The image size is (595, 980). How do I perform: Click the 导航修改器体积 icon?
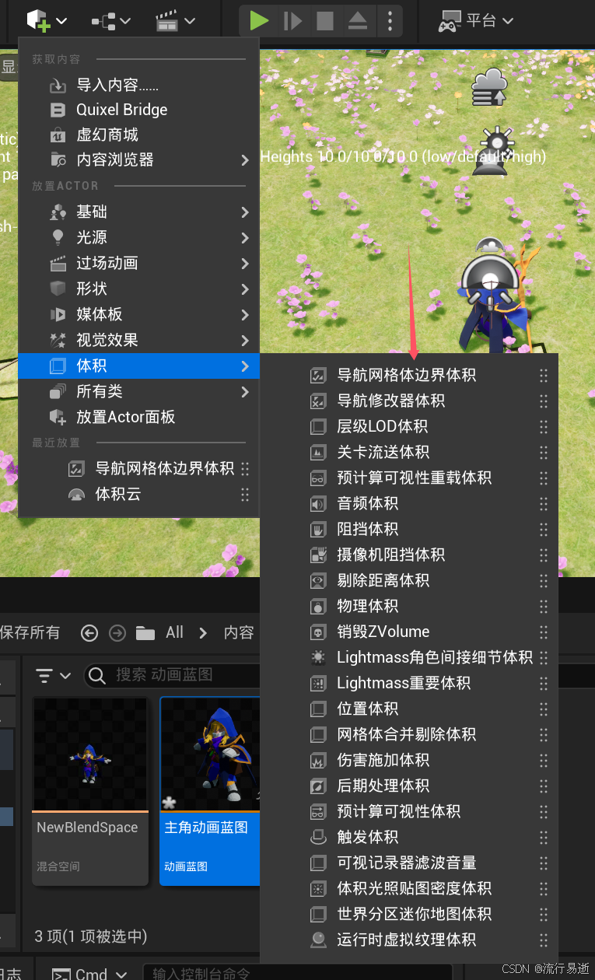(x=317, y=401)
